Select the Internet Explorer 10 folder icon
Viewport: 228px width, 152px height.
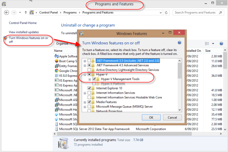pyautogui.click(x=93, y=88)
